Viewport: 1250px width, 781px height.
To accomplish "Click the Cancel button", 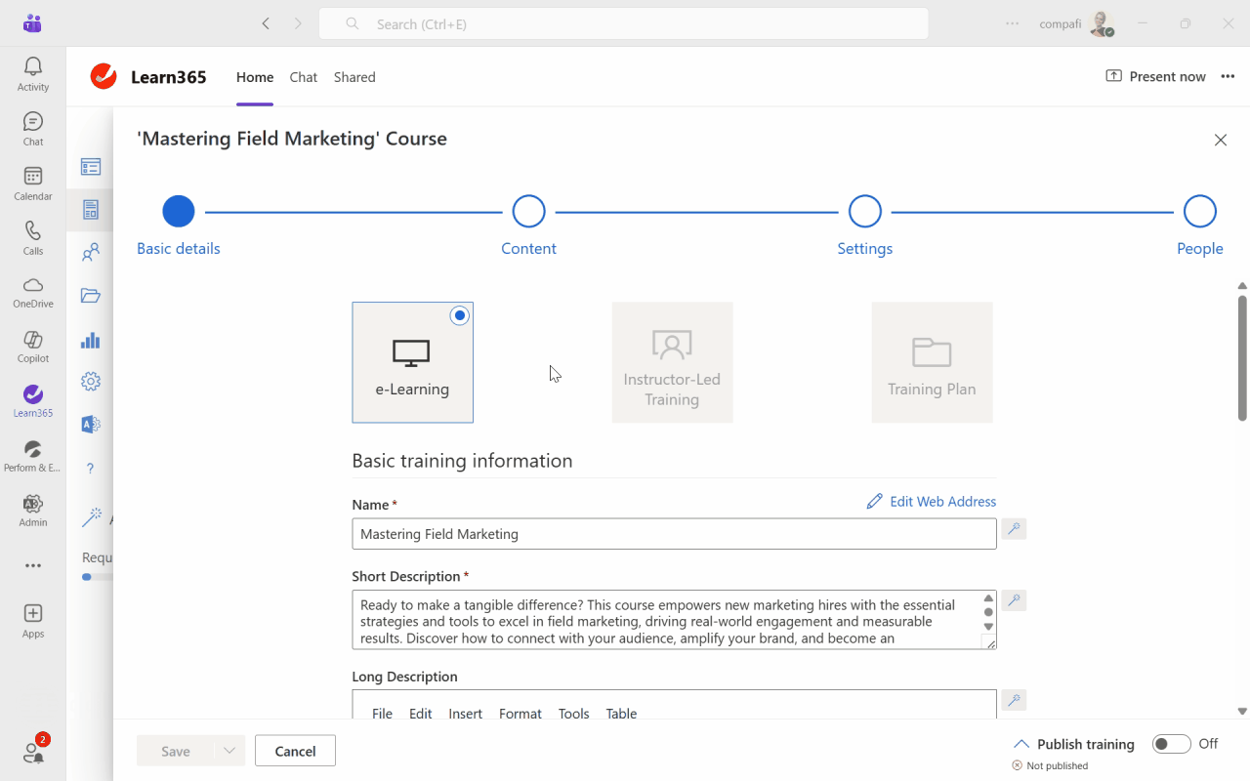I will [x=295, y=751].
